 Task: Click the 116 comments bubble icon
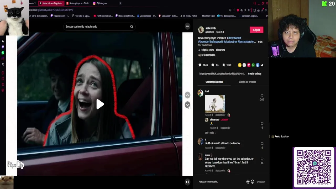(x=213, y=65)
